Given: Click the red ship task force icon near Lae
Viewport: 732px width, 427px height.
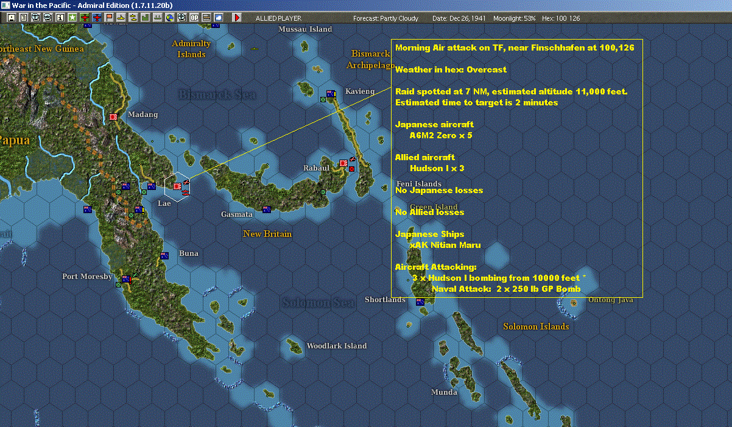Looking at the screenshot, I should coord(186,192).
